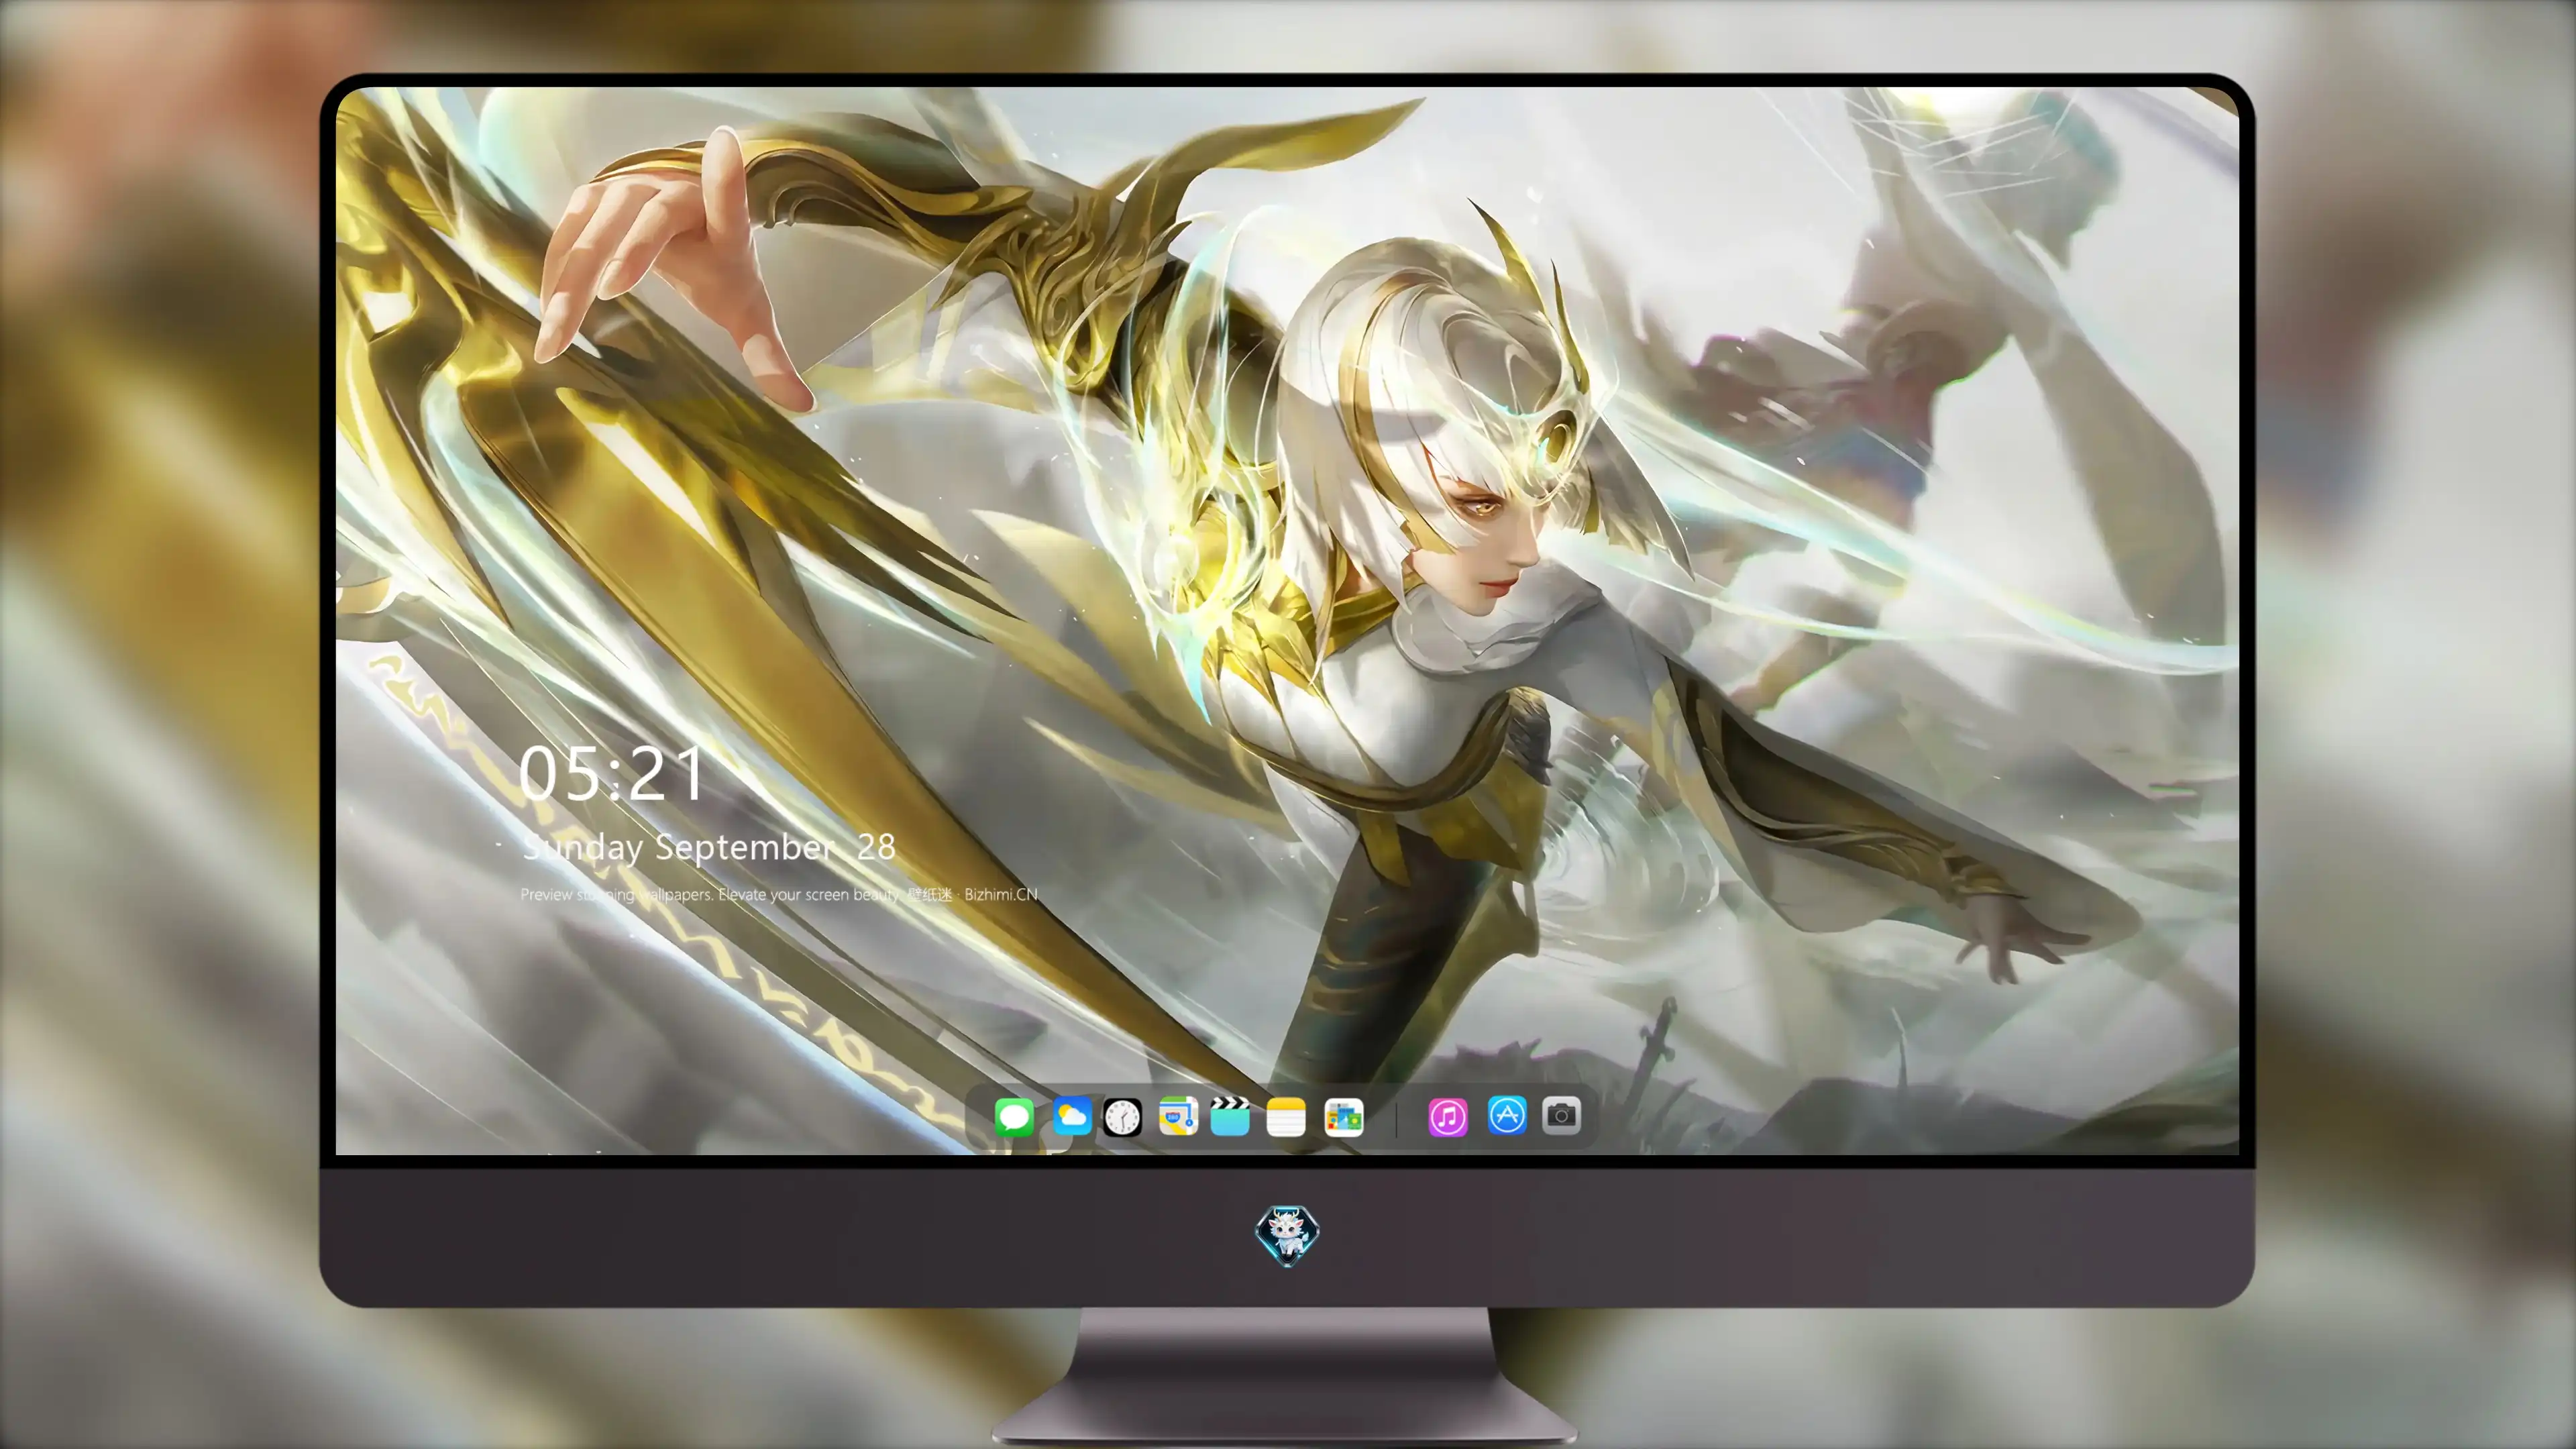Open the Newsstand-style photo collage app
Viewport: 2576px width, 1449px height.
[1344, 1116]
